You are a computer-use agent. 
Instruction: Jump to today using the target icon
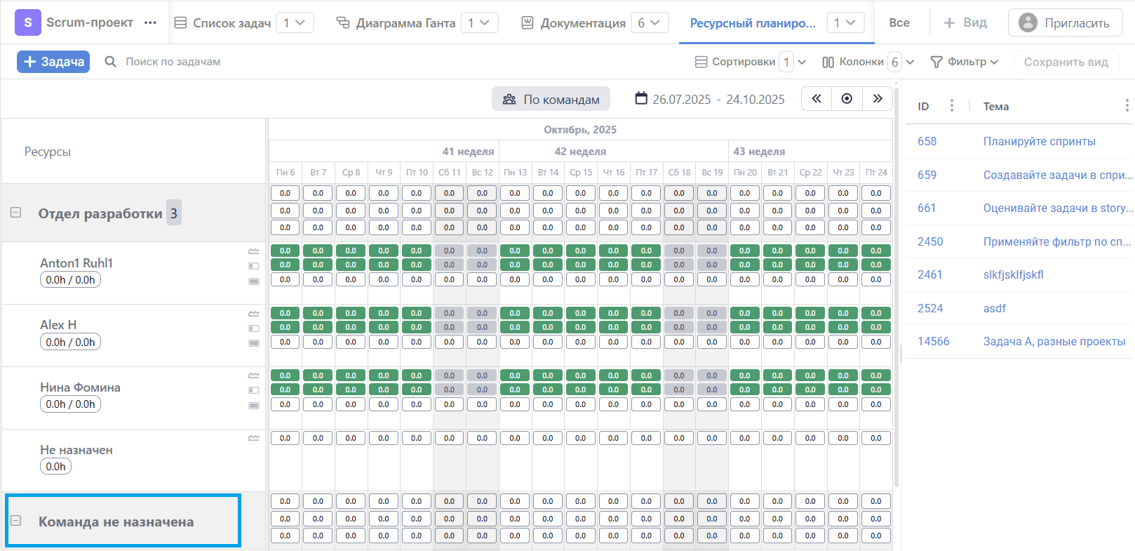[847, 99]
